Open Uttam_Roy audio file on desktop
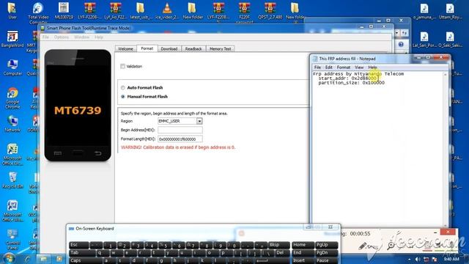Screen dimensions: 469x264 click(449, 12)
